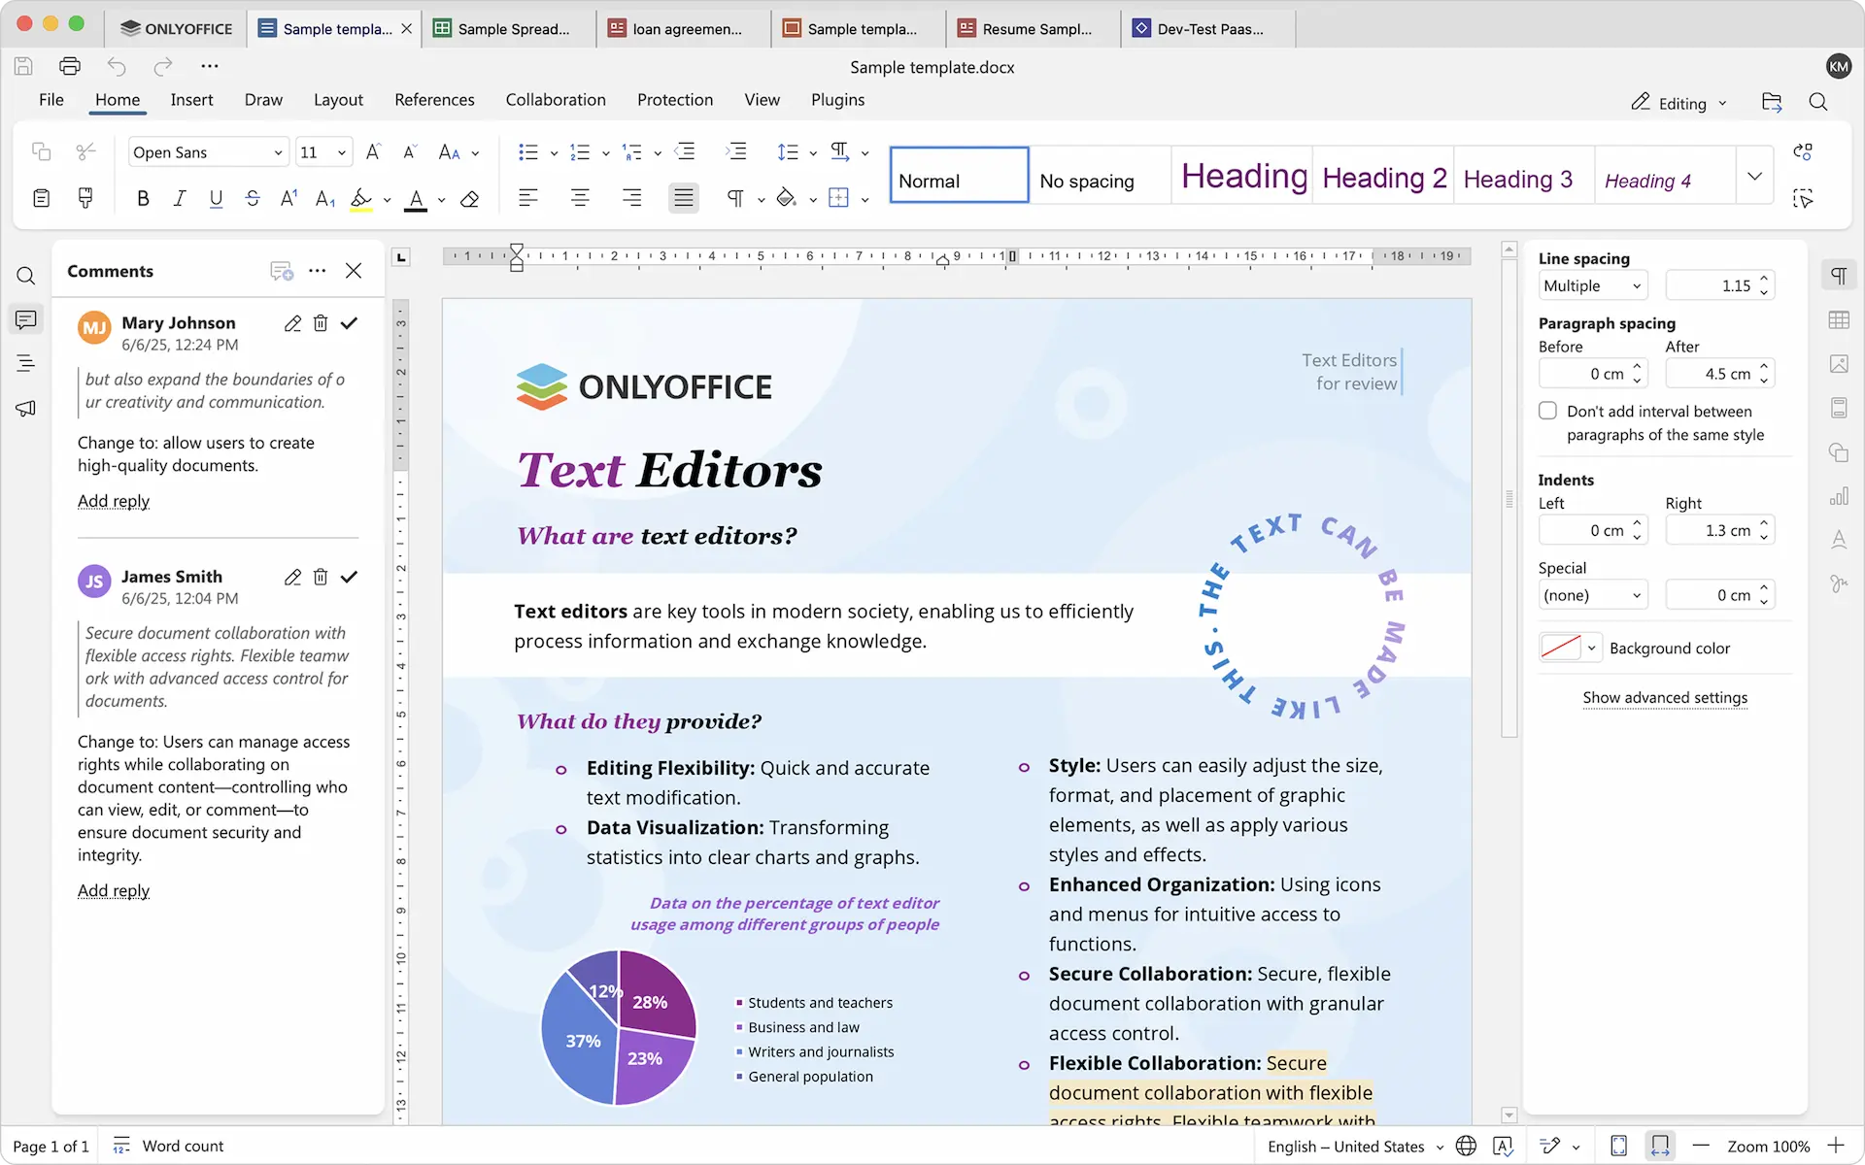Open the bullets list dropdown arrow
Image resolution: width=1865 pixels, height=1165 pixels.
tap(554, 152)
